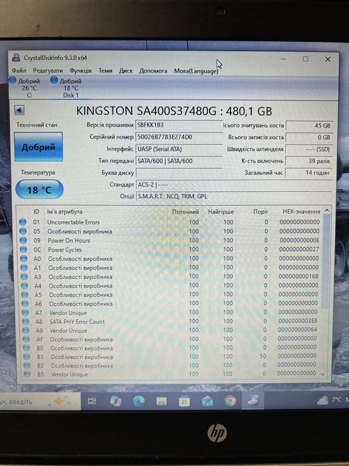Click the status circle of attribute A0
Image resolution: width=349 pixels, height=466 pixels.
coord(24,258)
